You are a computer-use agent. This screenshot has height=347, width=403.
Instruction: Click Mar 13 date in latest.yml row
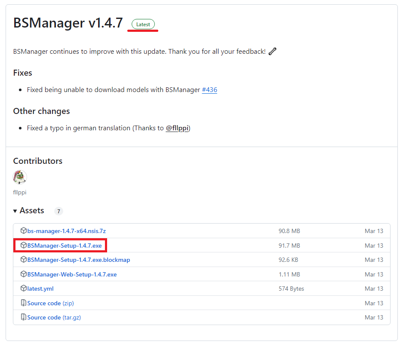point(374,289)
